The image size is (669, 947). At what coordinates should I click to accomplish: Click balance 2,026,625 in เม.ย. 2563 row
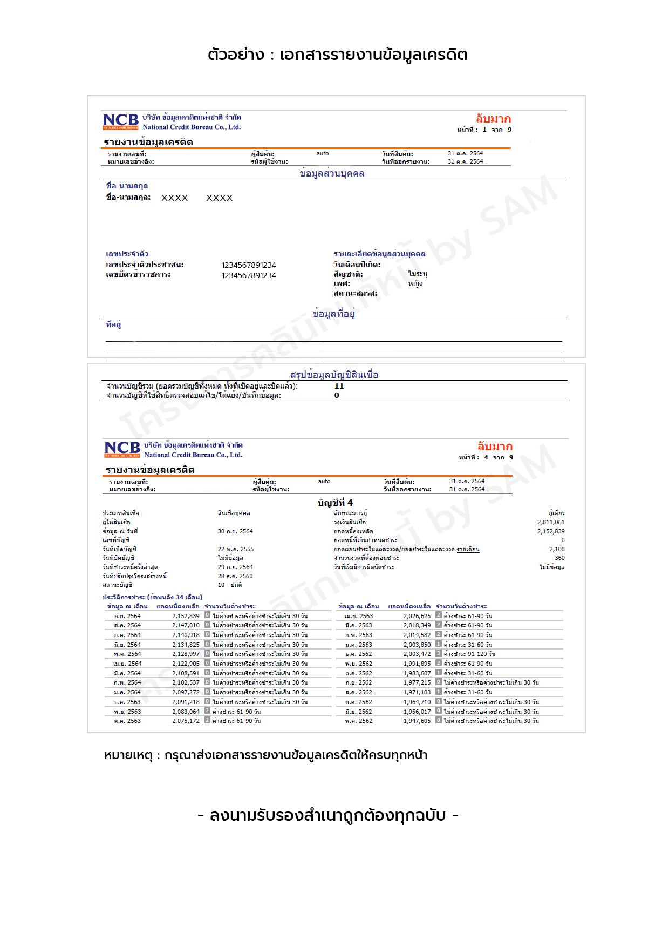[x=417, y=616]
